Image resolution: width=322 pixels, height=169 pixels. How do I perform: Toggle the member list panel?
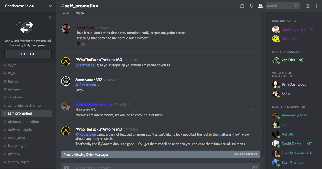pos(260,6)
